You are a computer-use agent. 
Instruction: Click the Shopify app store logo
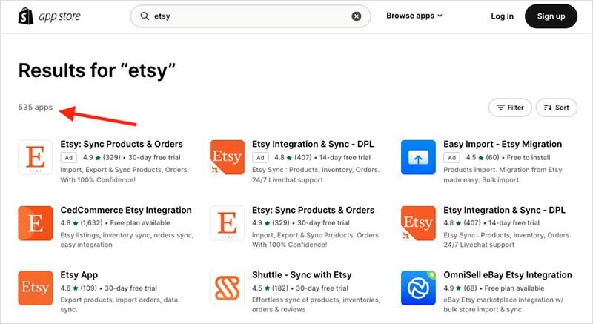[x=49, y=16]
